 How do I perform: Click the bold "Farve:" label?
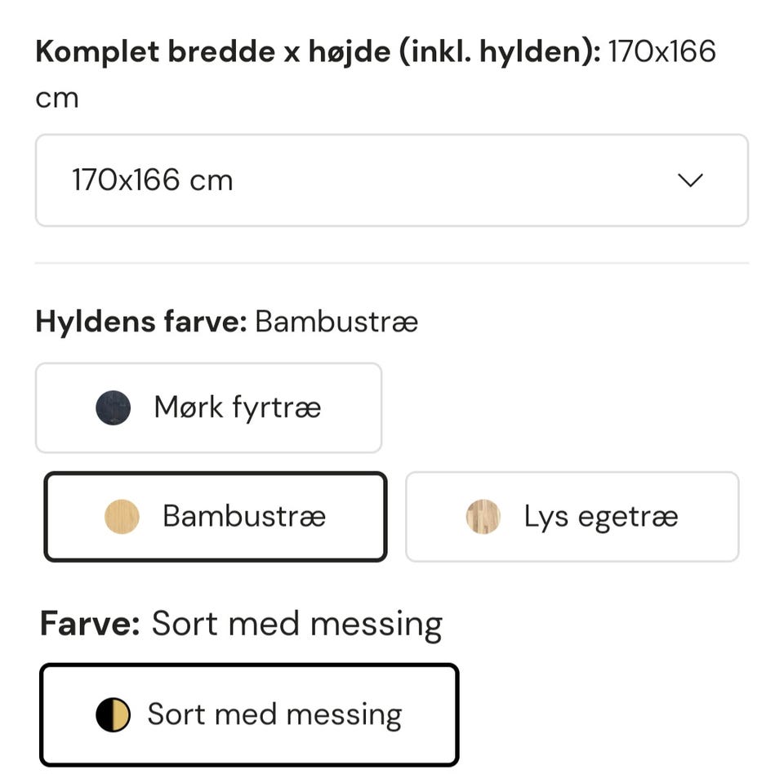tap(90, 624)
